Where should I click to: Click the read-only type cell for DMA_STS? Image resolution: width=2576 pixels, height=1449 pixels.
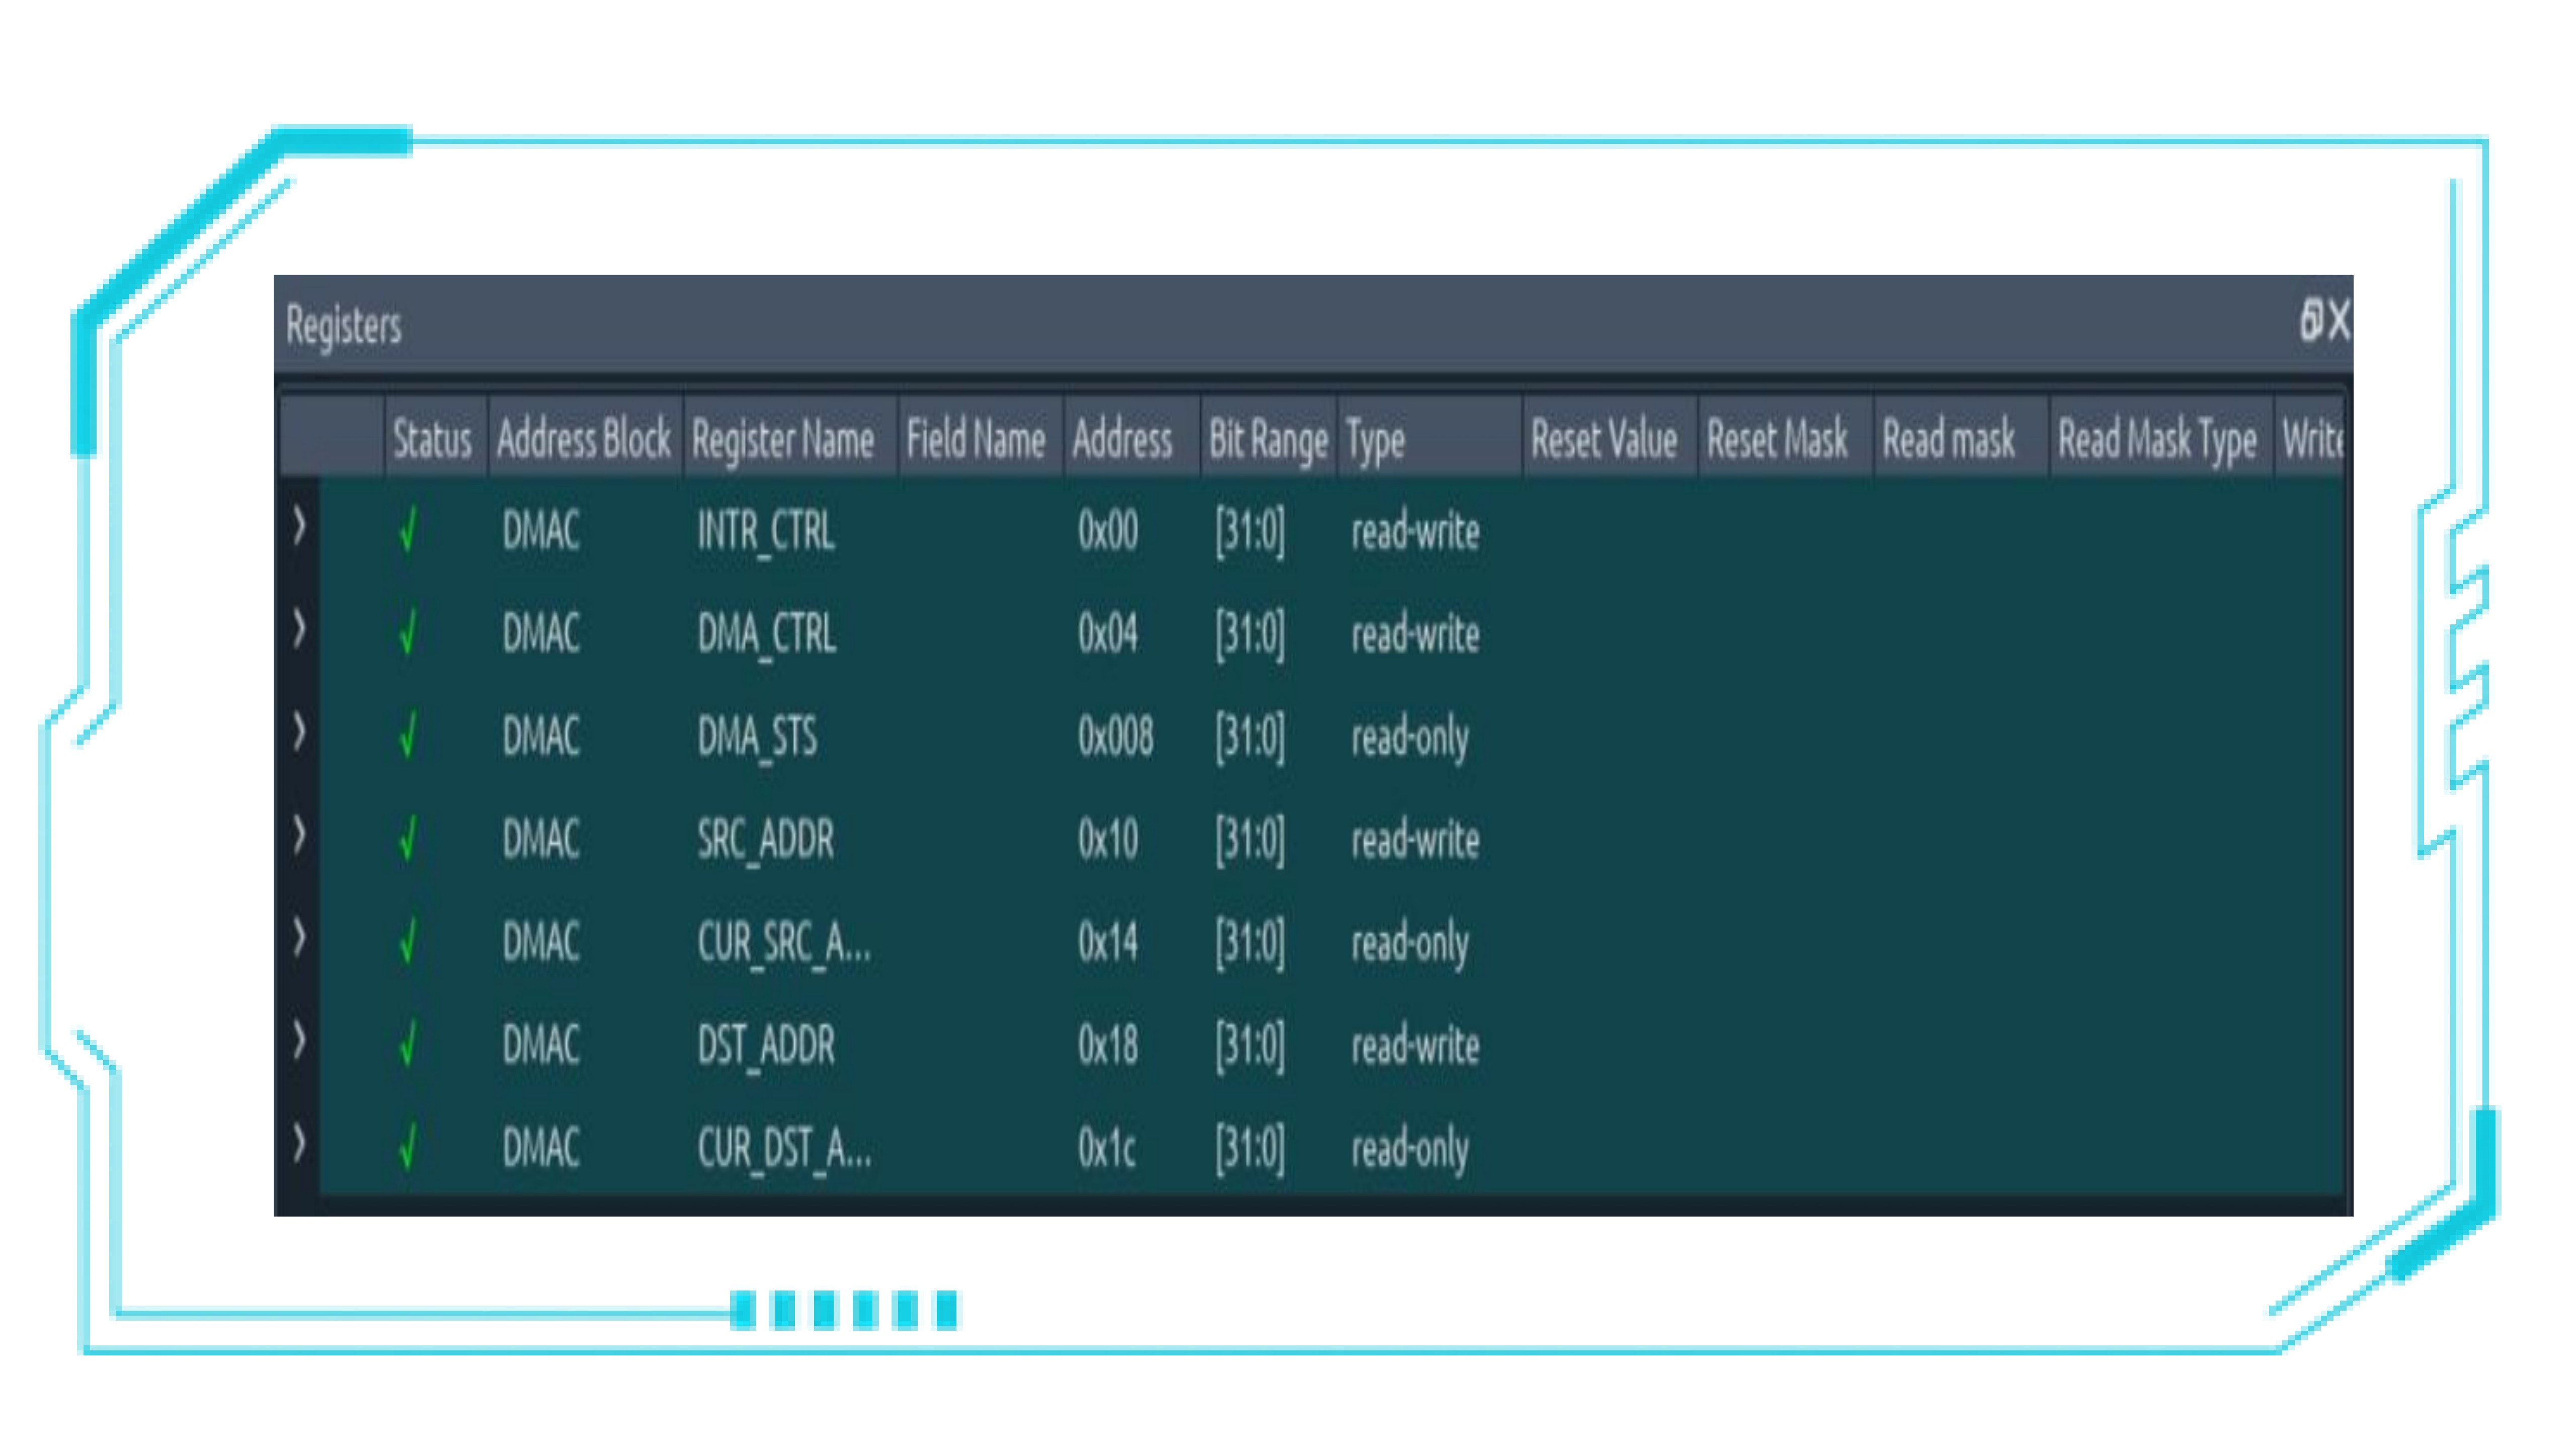(x=1410, y=739)
